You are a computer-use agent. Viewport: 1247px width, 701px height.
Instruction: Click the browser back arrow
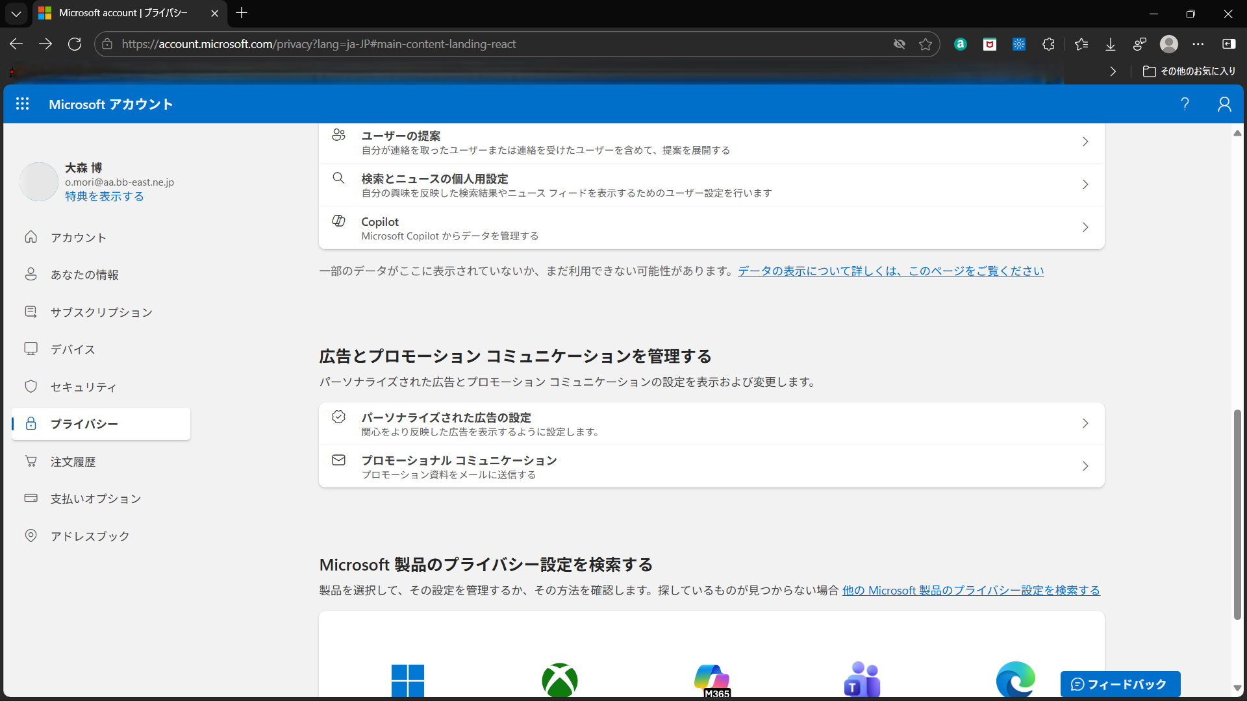(x=16, y=44)
